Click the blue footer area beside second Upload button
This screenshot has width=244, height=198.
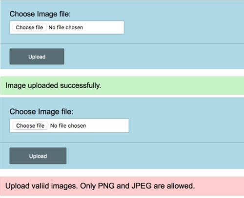click(x=155, y=156)
